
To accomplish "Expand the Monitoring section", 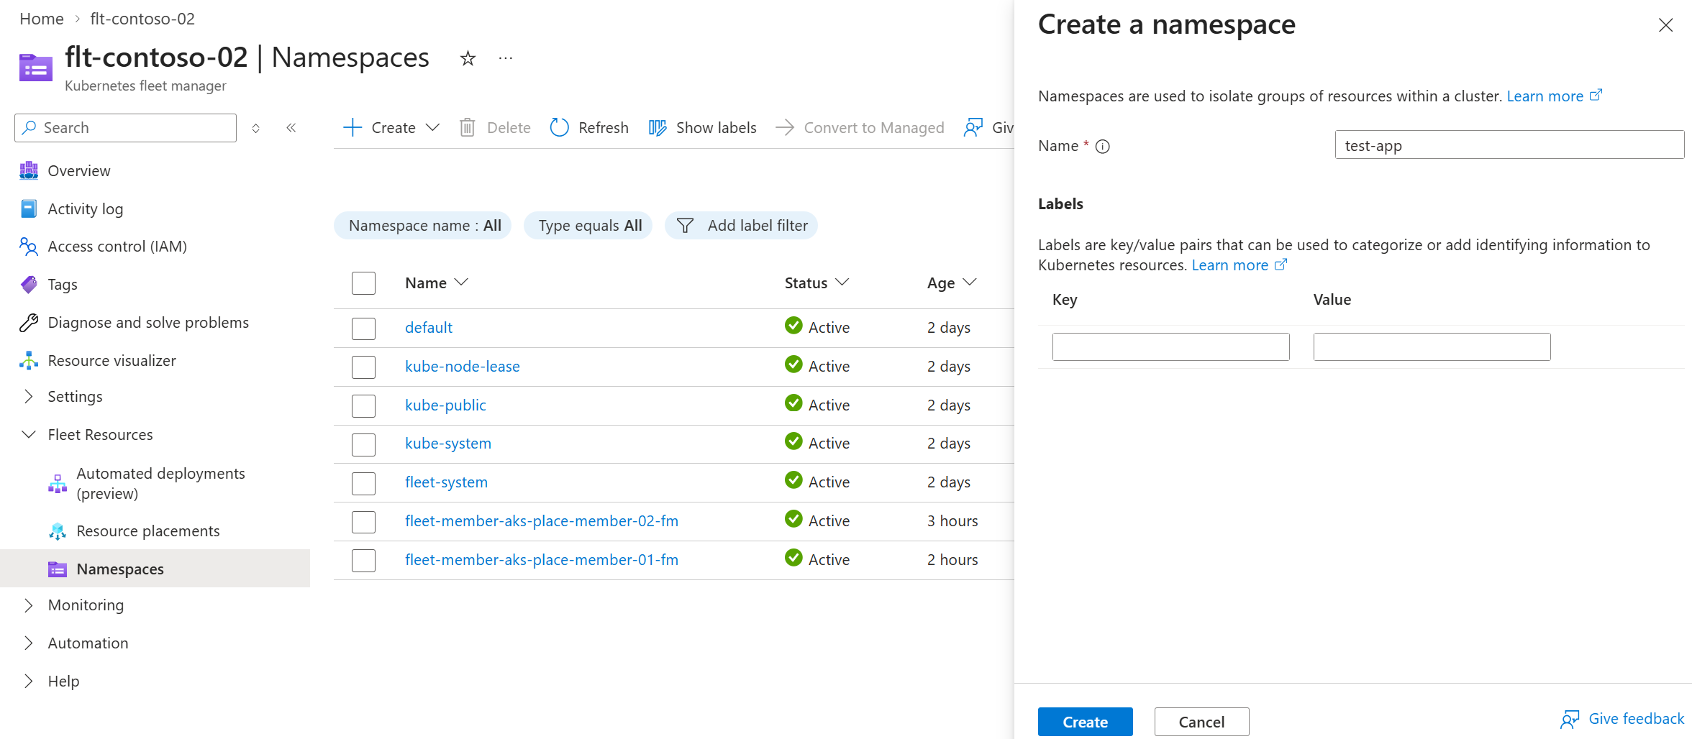I will [29, 605].
